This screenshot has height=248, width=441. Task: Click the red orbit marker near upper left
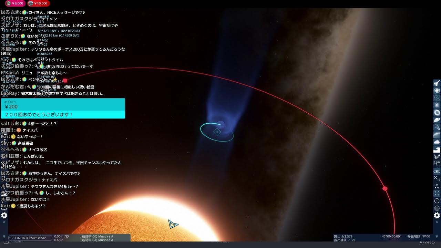pos(65,81)
